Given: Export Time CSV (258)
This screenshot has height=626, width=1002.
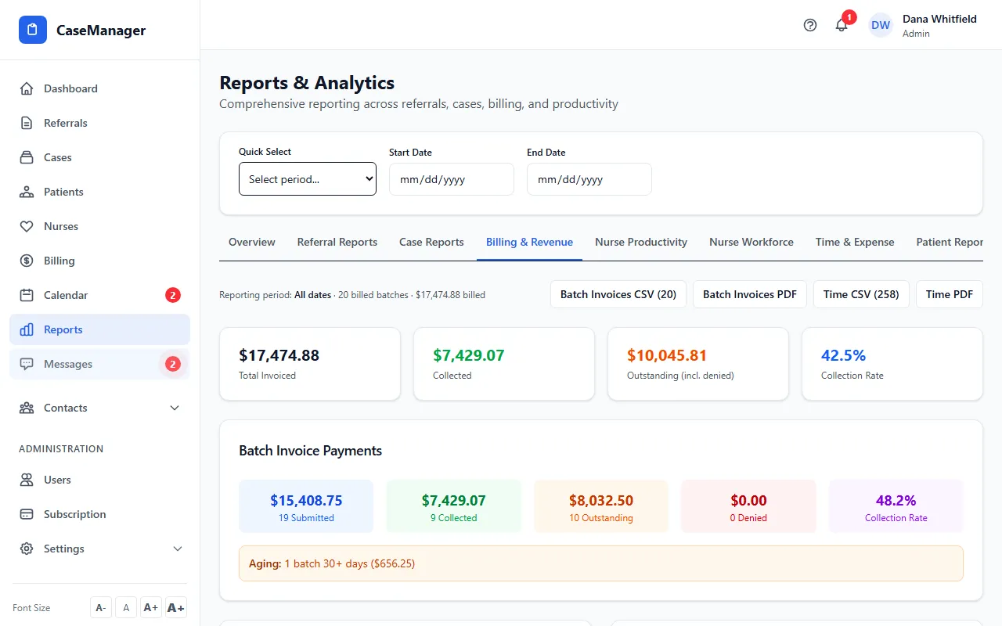Looking at the screenshot, I should 861,294.
